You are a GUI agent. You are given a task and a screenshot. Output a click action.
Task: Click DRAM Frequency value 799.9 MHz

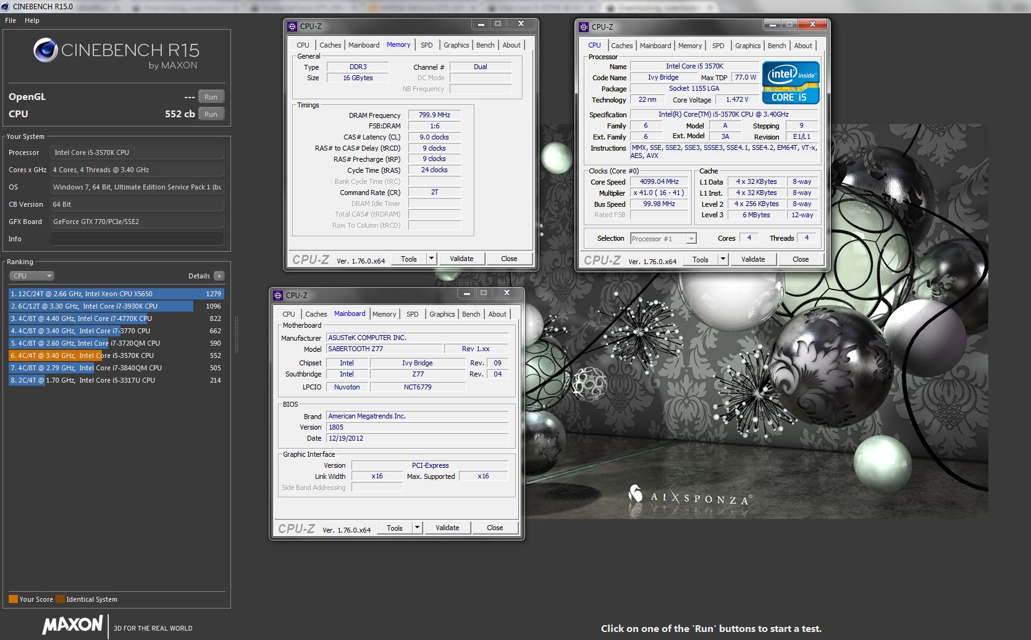(x=434, y=115)
